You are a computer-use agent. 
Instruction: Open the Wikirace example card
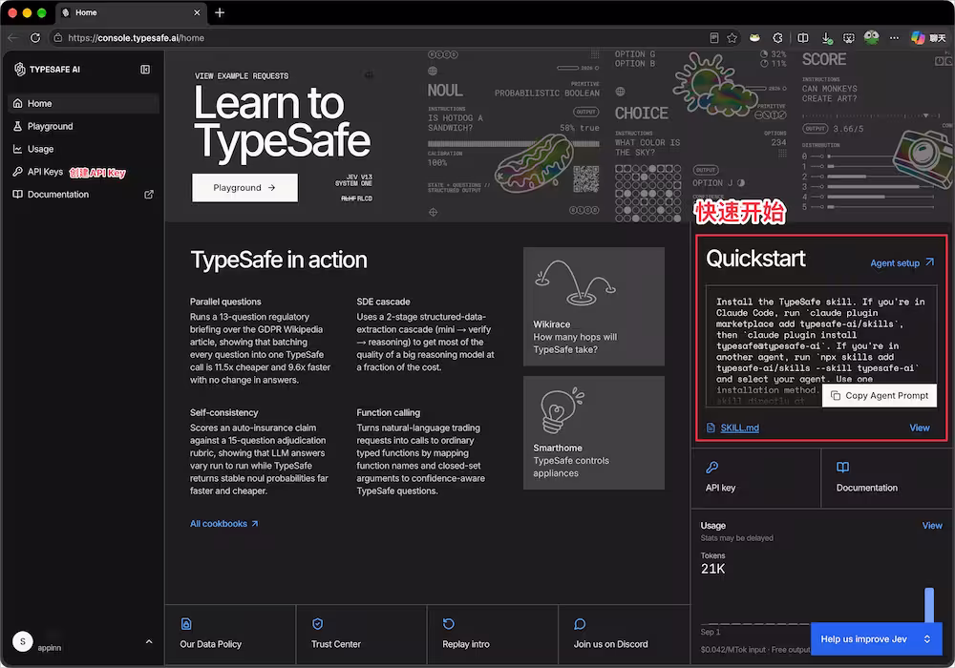594,306
